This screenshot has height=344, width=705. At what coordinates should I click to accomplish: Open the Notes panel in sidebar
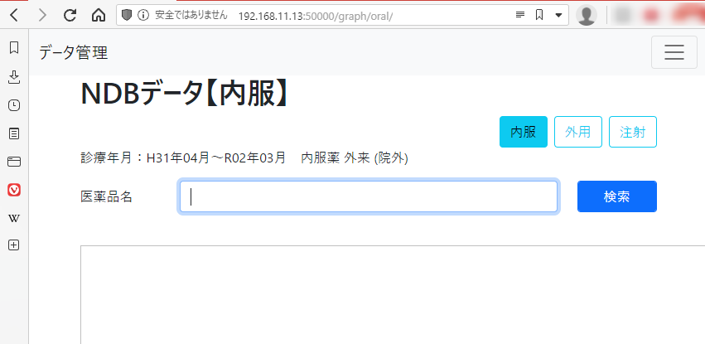(x=13, y=133)
